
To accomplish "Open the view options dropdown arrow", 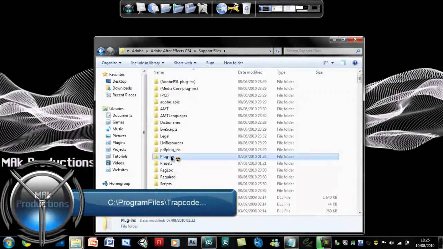I will (332, 63).
